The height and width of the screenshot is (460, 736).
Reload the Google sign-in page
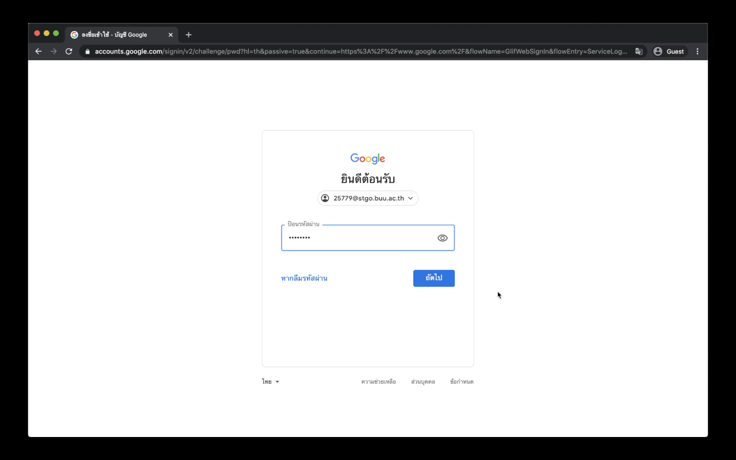[x=69, y=51]
